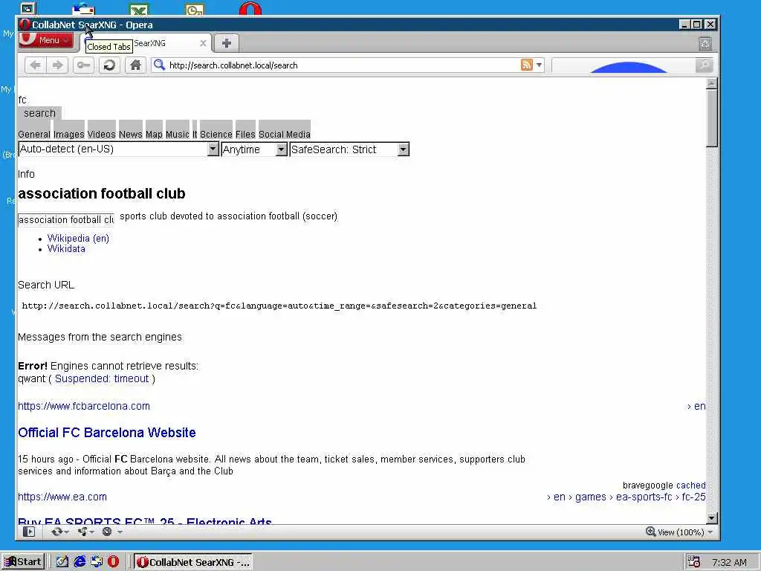This screenshot has height=571, width=761.
Task: Click the magnifier icon in the address bar
Action: tap(159, 65)
